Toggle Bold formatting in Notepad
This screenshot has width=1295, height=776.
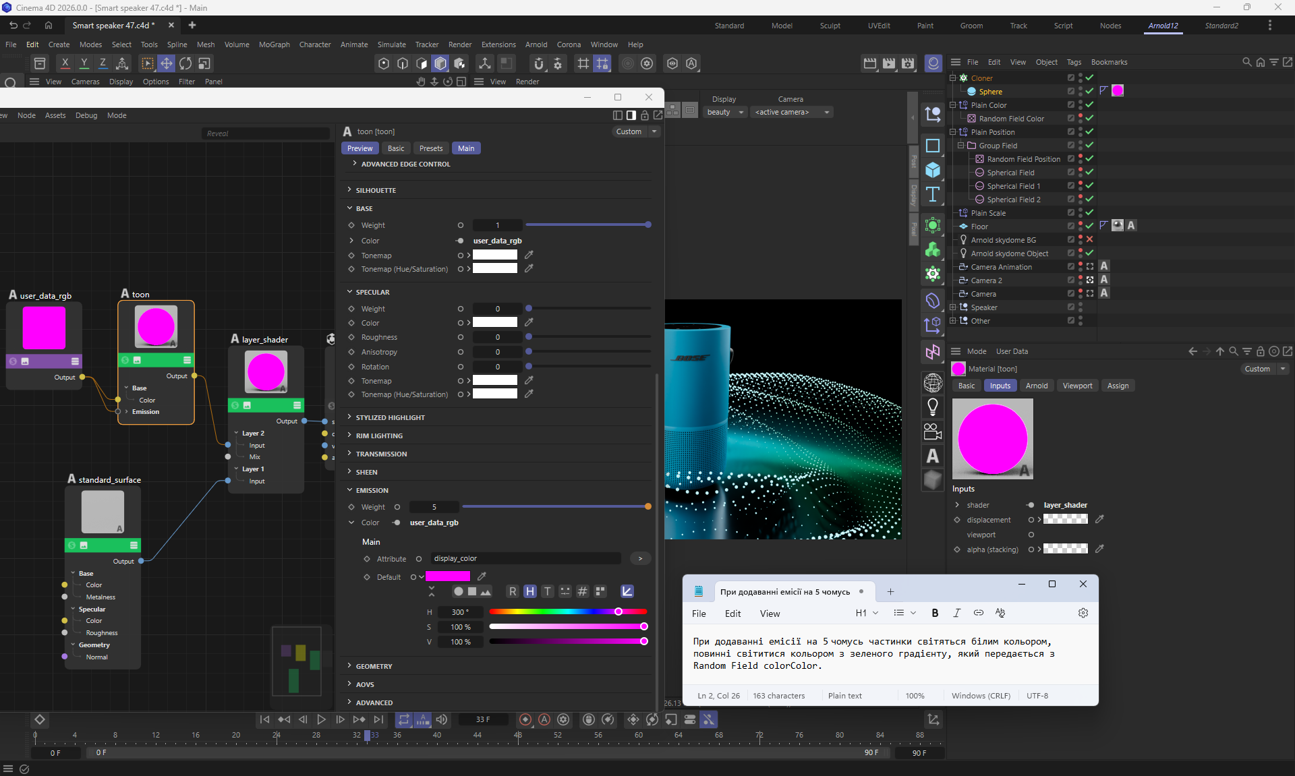935,613
